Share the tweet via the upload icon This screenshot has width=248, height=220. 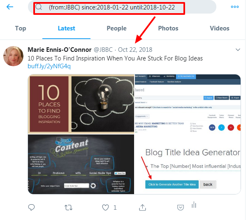(142, 207)
